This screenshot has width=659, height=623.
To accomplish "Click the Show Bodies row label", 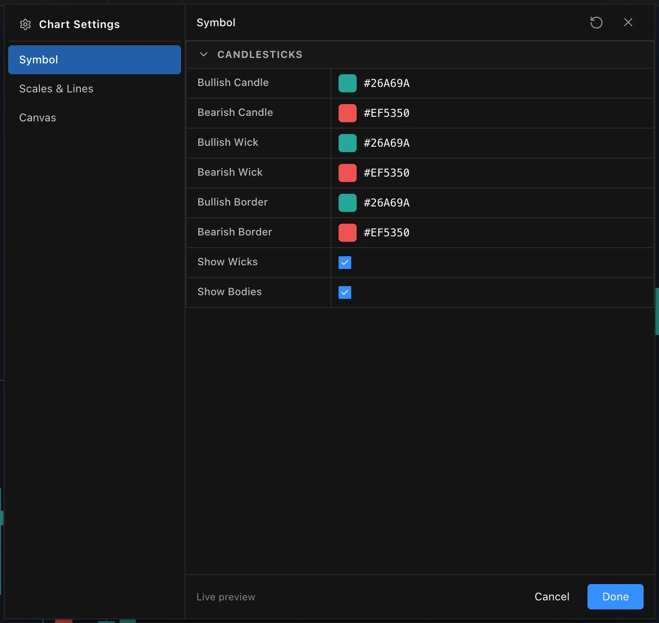I will pyautogui.click(x=229, y=292).
